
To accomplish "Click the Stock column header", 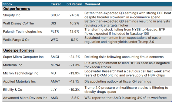I will click(x=8, y=4).
